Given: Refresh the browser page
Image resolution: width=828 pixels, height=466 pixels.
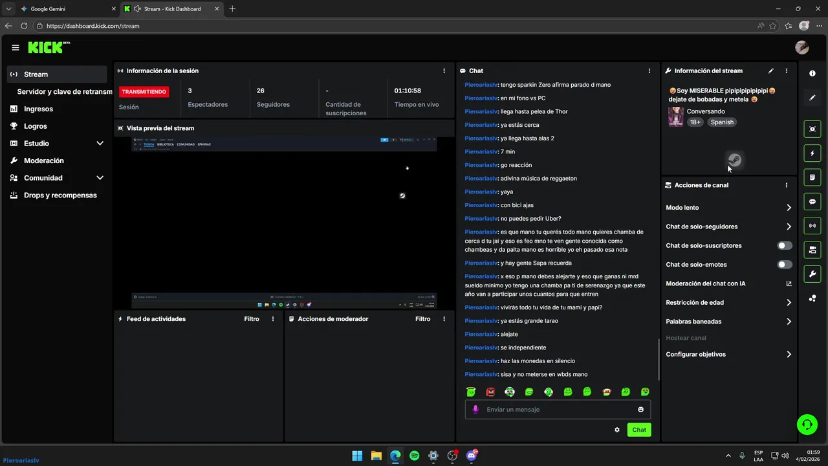Looking at the screenshot, I should (x=24, y=26).
